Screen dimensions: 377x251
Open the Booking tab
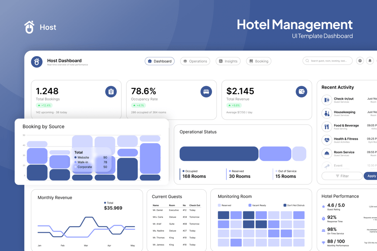tap(259, 61)
